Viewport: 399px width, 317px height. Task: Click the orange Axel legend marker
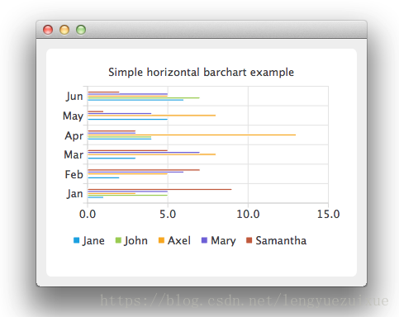click(x=161, y=240)
